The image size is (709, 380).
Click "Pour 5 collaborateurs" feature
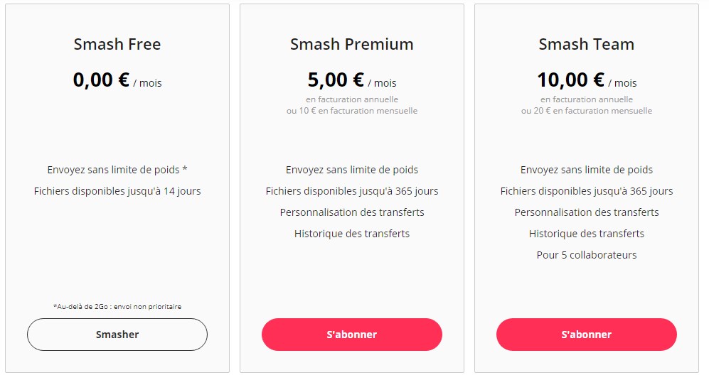click(x=587, y=255)
